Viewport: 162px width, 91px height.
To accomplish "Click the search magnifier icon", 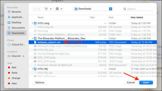I will 125,9.
